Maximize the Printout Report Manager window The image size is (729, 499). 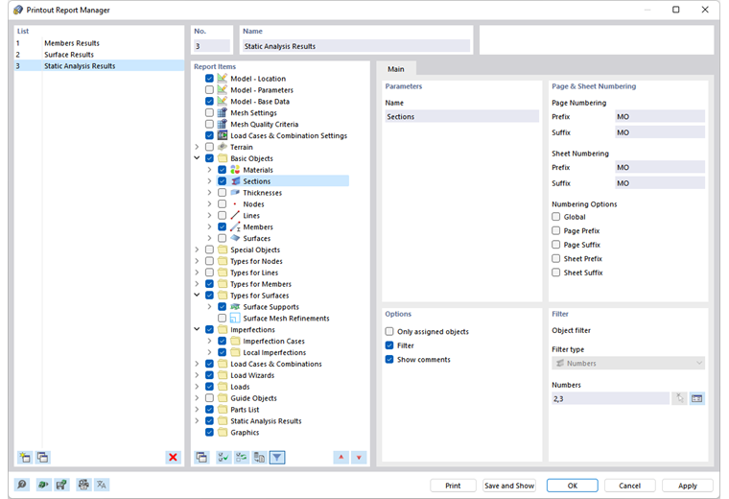(x=676, y=10)
